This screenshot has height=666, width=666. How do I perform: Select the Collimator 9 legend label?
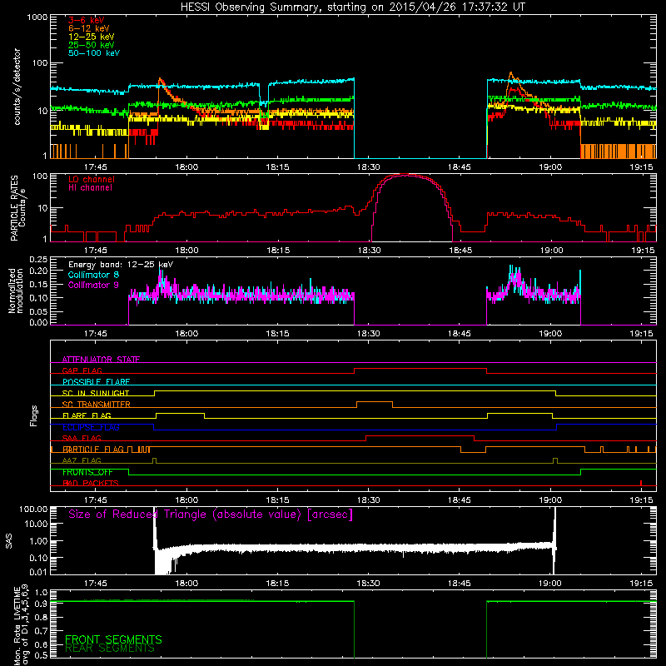(x=93, y=285)
